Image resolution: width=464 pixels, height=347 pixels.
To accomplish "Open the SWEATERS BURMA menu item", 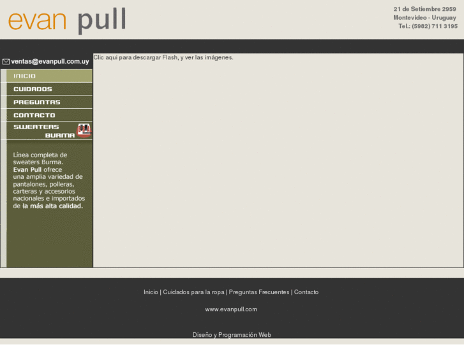I will (x=49, y=131).
